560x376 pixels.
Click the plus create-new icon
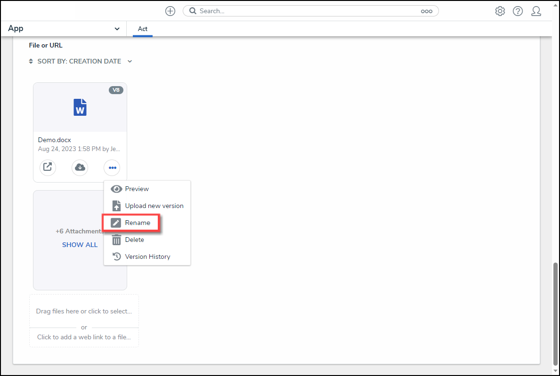(x=170, y=11)
